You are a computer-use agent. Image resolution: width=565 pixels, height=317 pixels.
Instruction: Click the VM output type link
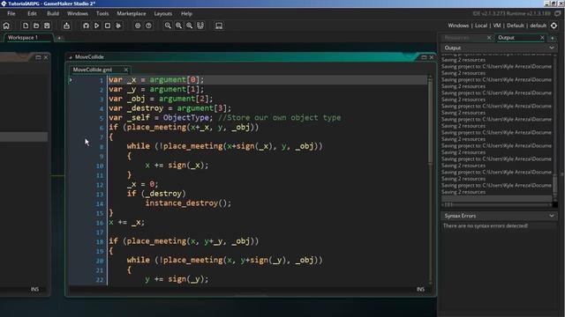(497, 26)
